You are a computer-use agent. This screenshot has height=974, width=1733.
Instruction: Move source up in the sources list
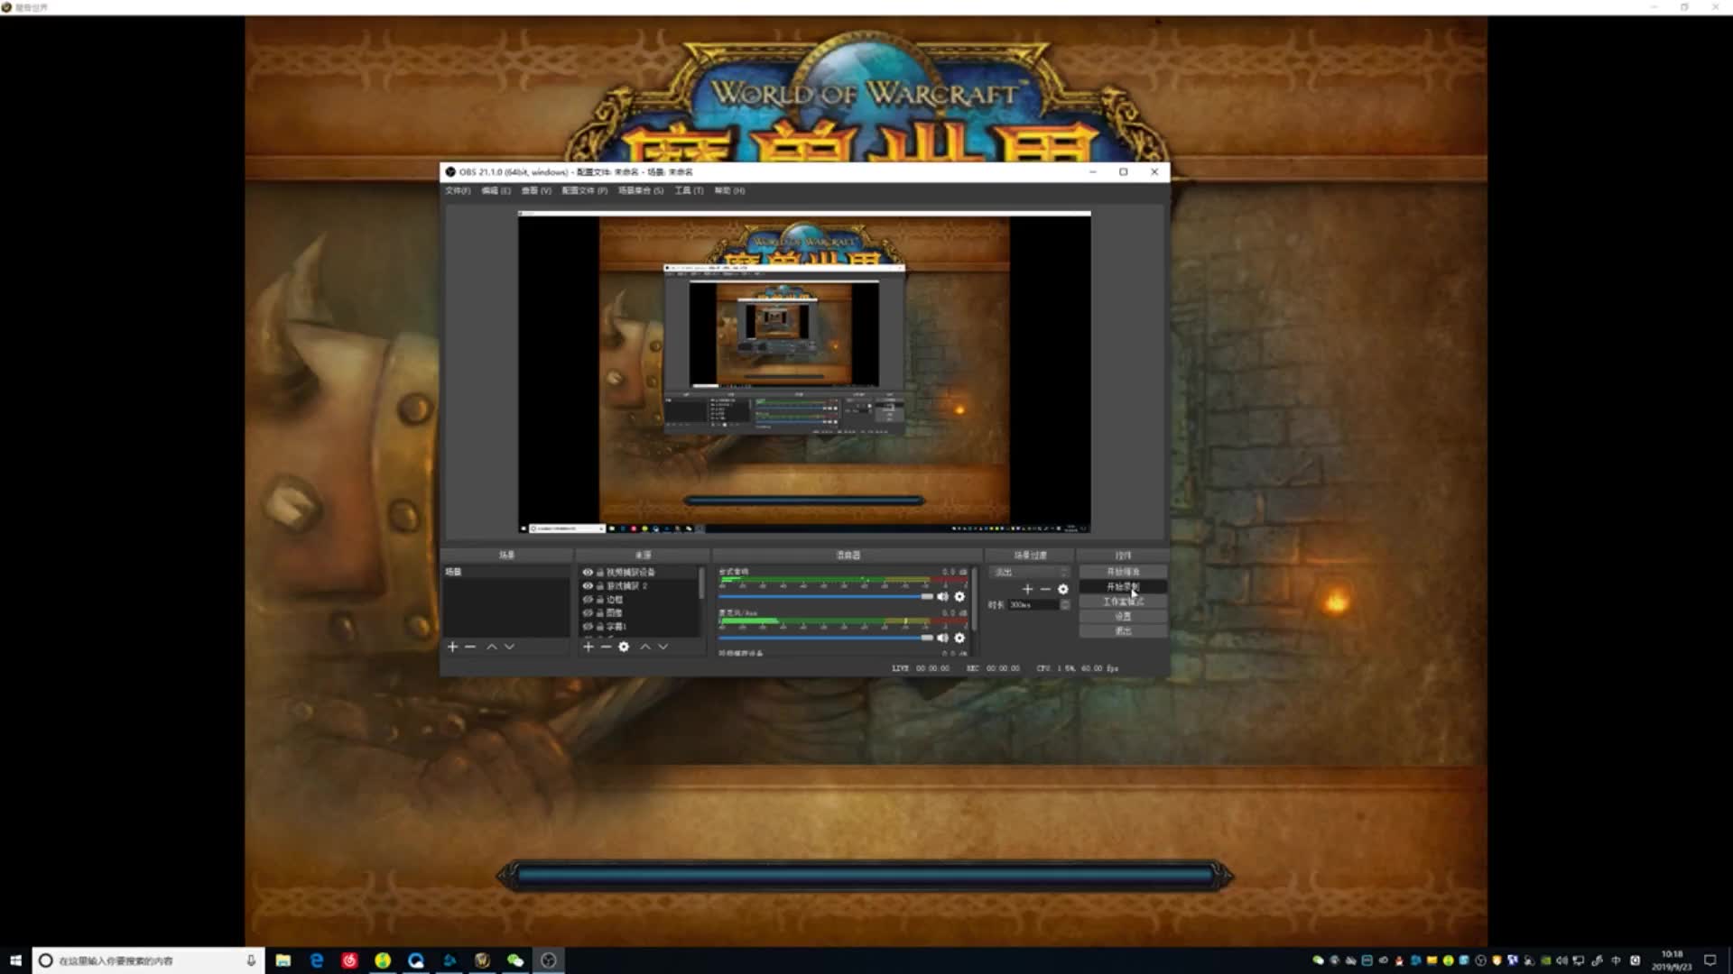tap(645, 647)
